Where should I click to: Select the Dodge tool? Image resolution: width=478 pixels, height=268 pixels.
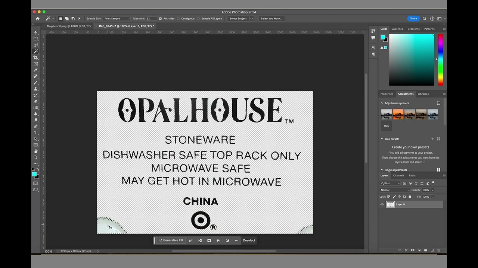pyautogui.click(x=36, y=120)
